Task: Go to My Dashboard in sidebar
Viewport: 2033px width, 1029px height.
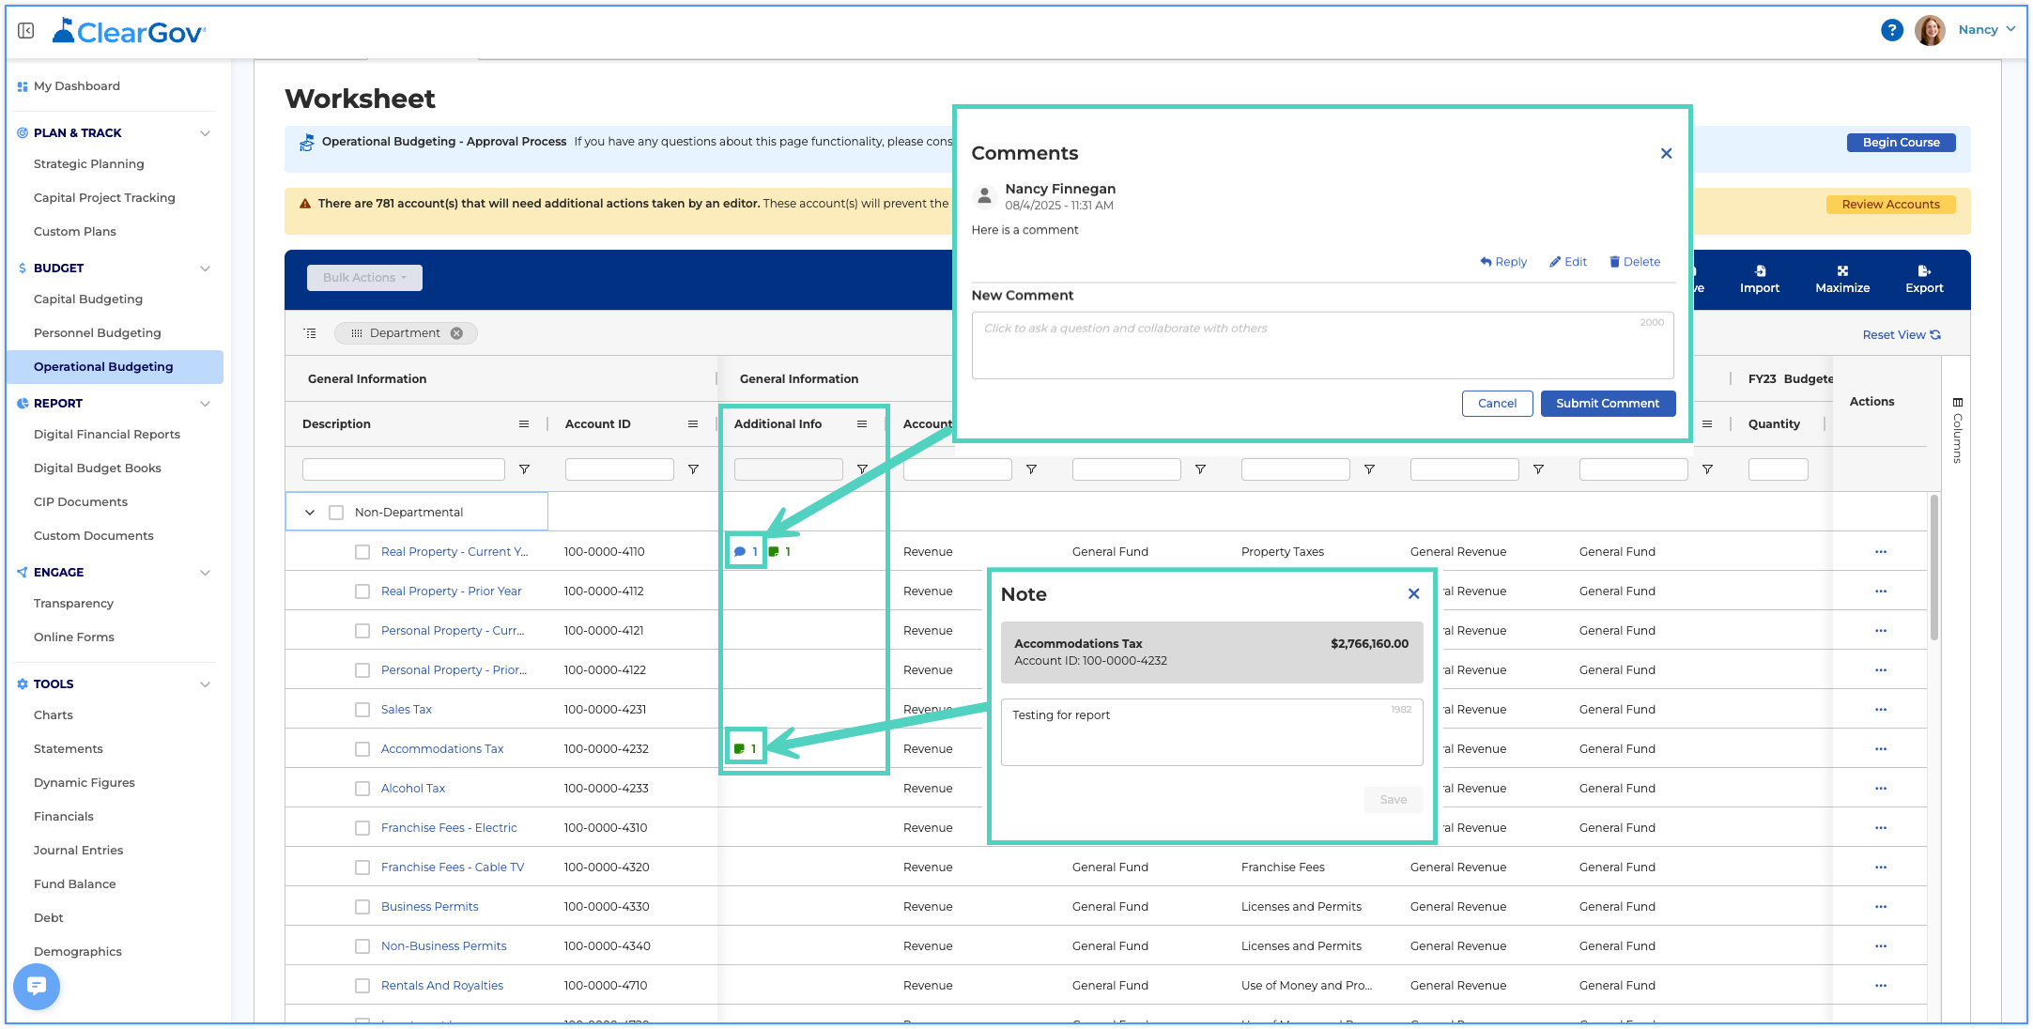Action: (77, 86)
